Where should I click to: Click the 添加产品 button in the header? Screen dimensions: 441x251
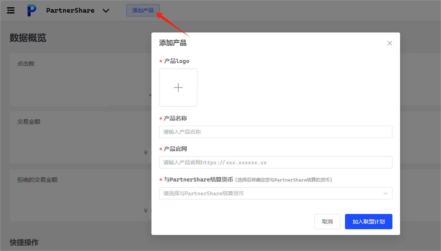click(143, 10)
